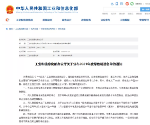Select the 查办事 search shortcut

(x=122, y=14)
